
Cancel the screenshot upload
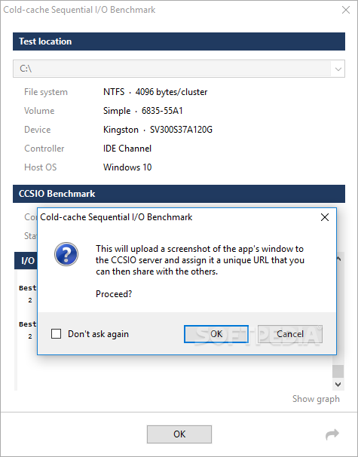click(x=290, y=334)
